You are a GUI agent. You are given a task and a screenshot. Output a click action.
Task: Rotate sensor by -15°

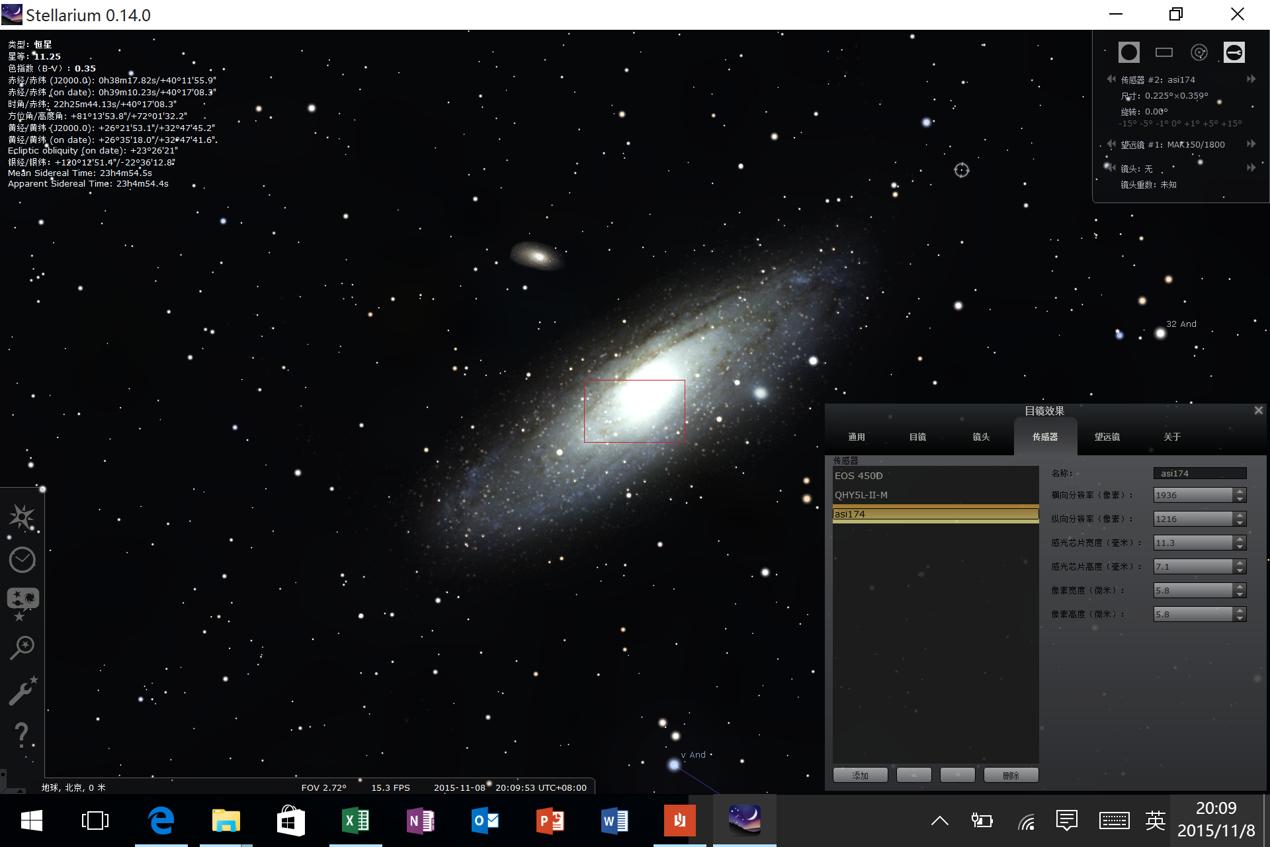pyautogui.click(x=1127, y=124)
